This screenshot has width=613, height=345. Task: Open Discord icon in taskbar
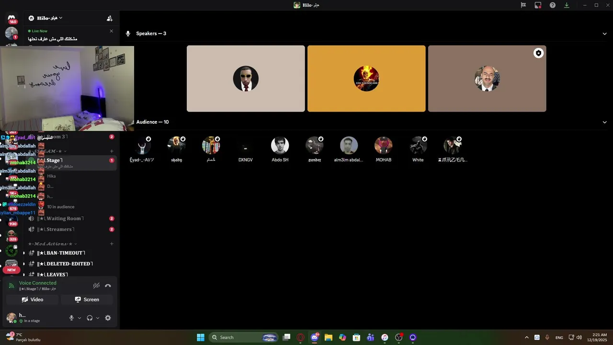tap(315, 337)
